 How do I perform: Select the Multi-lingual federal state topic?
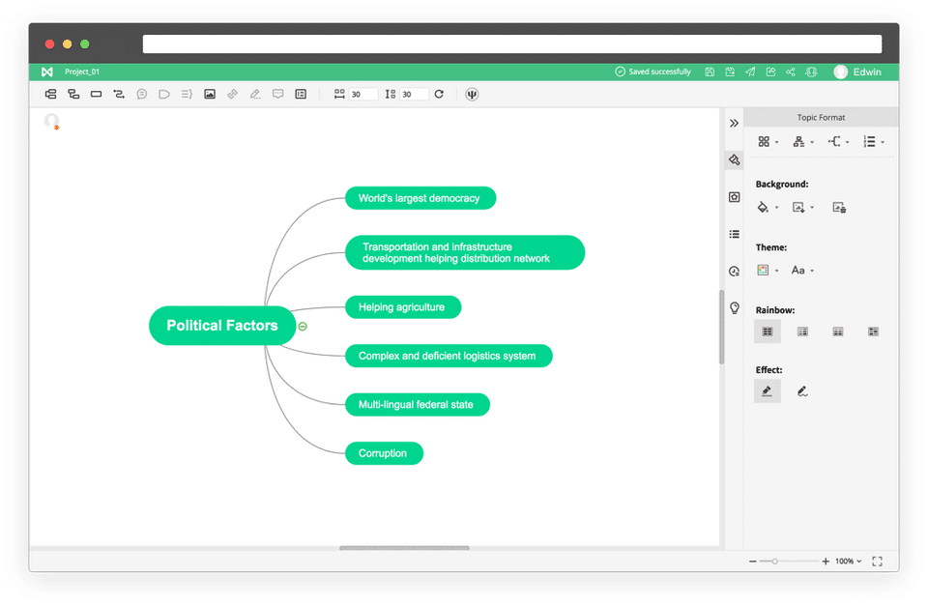418,405
